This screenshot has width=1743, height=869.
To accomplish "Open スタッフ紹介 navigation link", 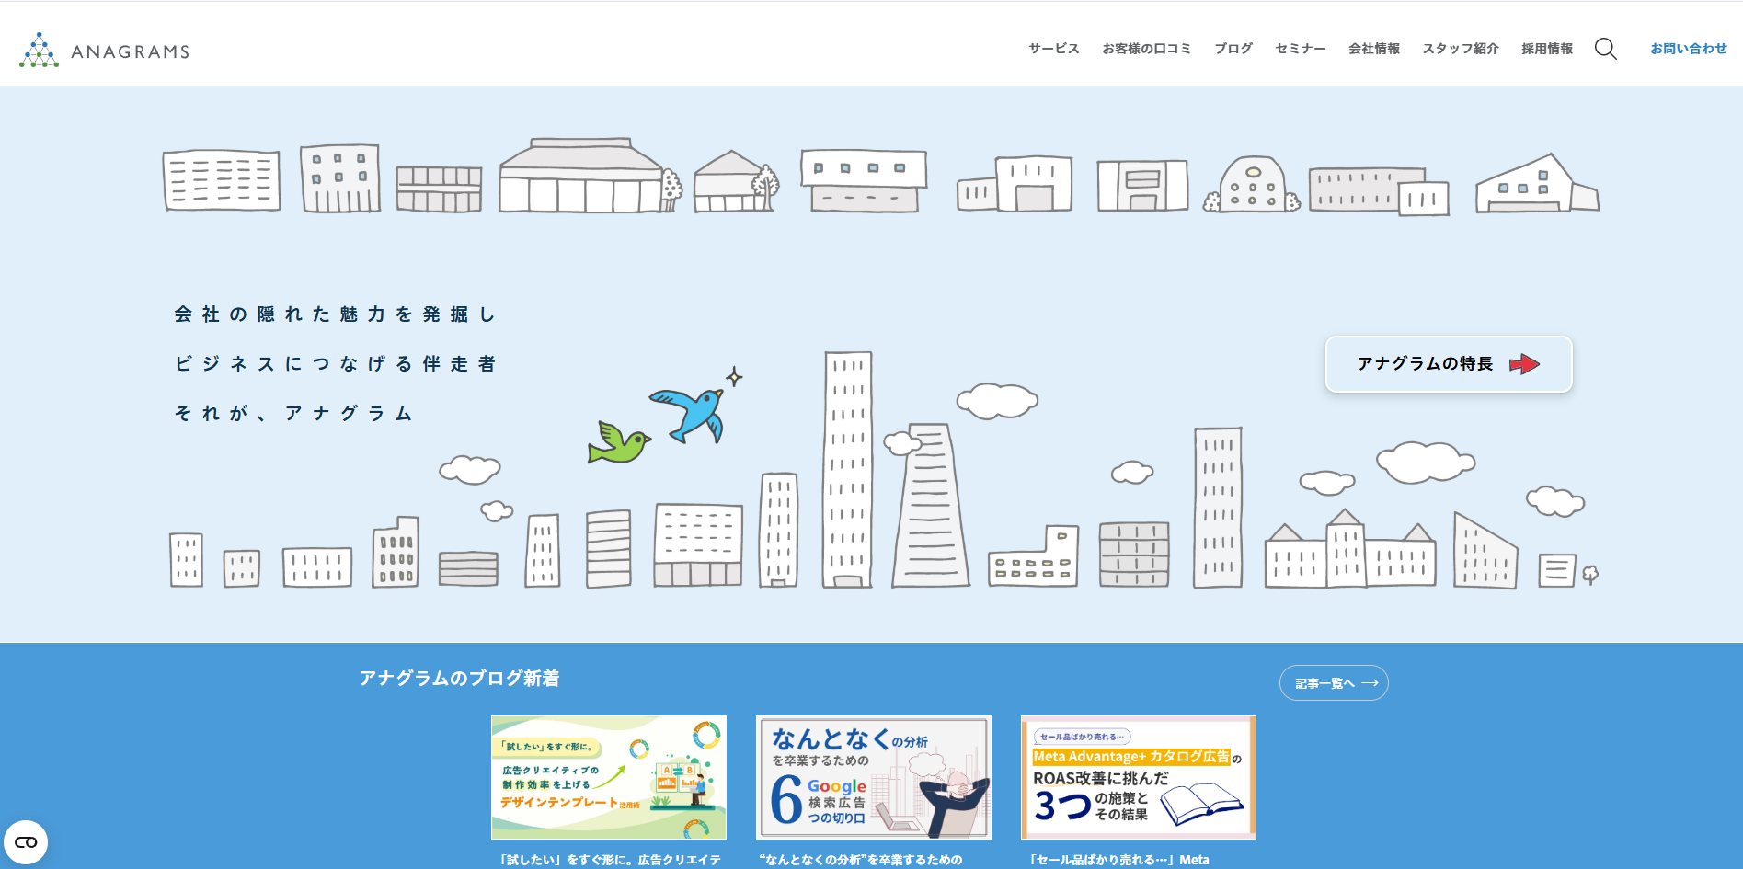I will point(1460,49).
